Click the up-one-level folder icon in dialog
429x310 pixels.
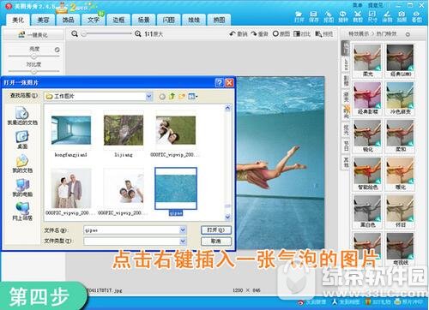pyautogui.click(x=172, y=96)
